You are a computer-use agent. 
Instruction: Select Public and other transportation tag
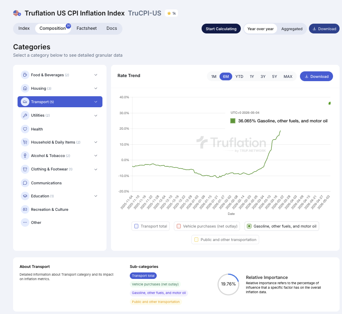(x=156, y=302)
